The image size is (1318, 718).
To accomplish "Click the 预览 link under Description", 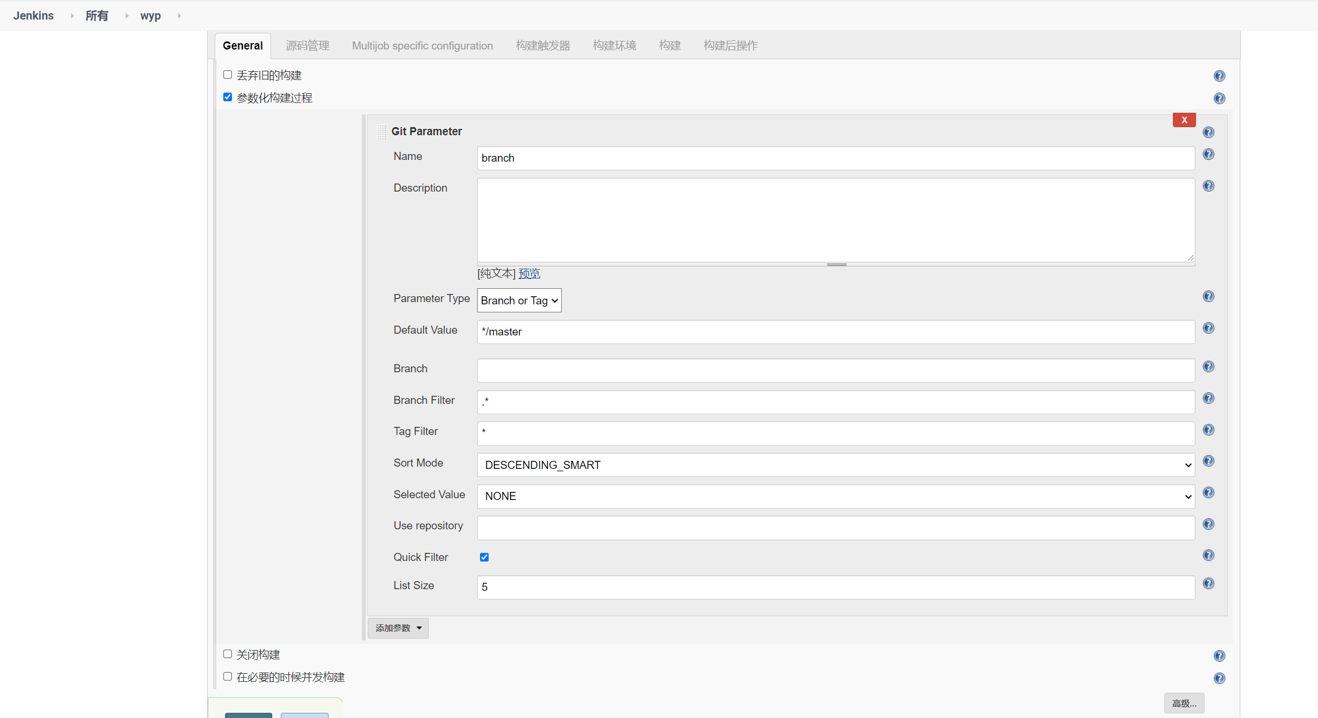I will point(529,273).
